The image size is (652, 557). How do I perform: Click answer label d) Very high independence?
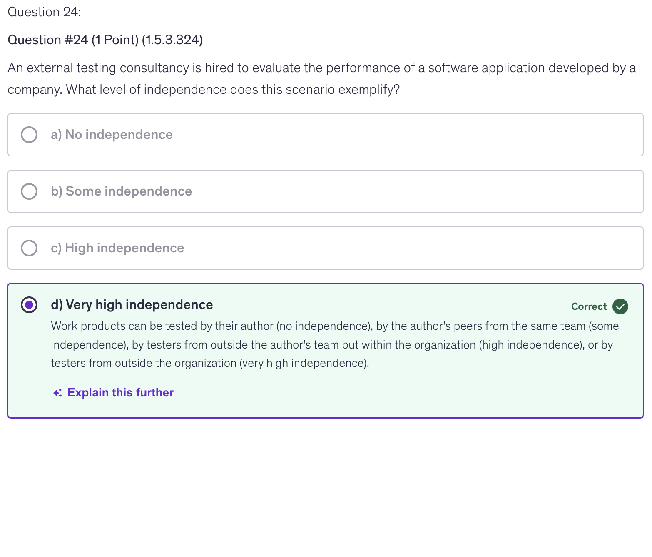pos(132,305)
